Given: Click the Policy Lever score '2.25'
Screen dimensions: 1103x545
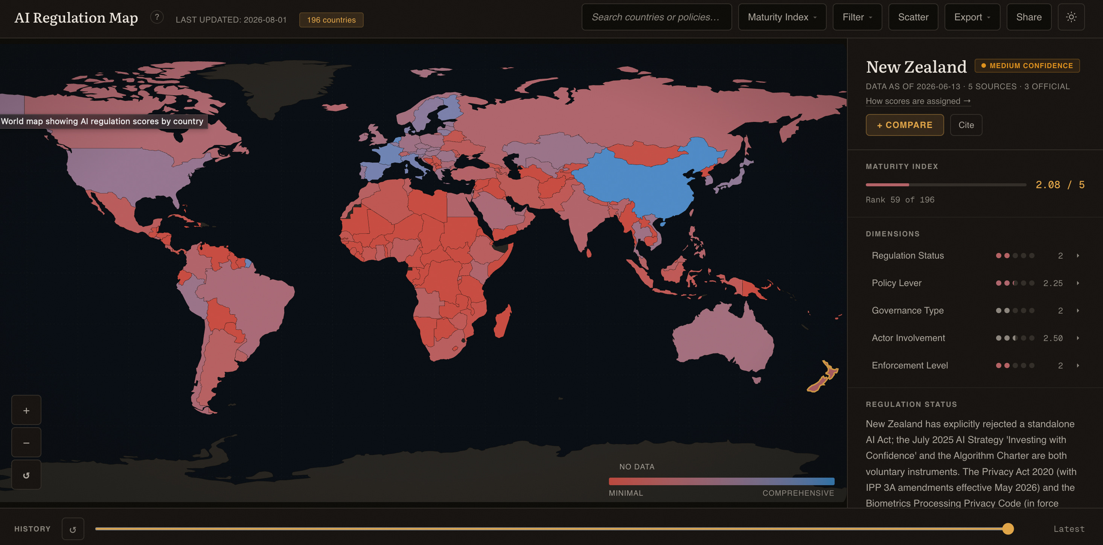Looking at the screenshot, I should [x=1053, y=283].
